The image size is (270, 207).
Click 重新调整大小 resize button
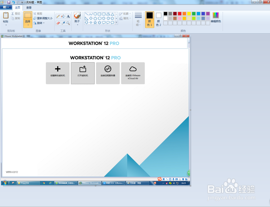click(43, 18)
